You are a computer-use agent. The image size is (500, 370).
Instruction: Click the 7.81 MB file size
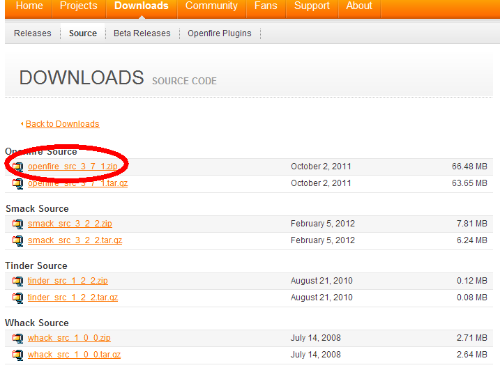[x=471, y=224]
